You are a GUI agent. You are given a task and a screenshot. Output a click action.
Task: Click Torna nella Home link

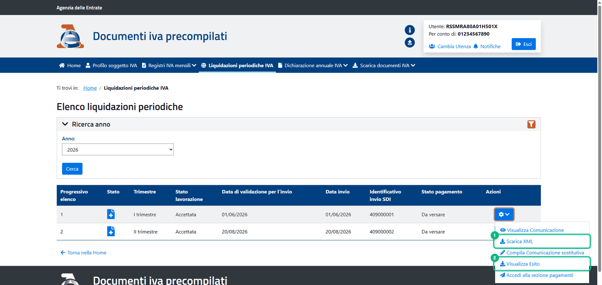(83, 253)
